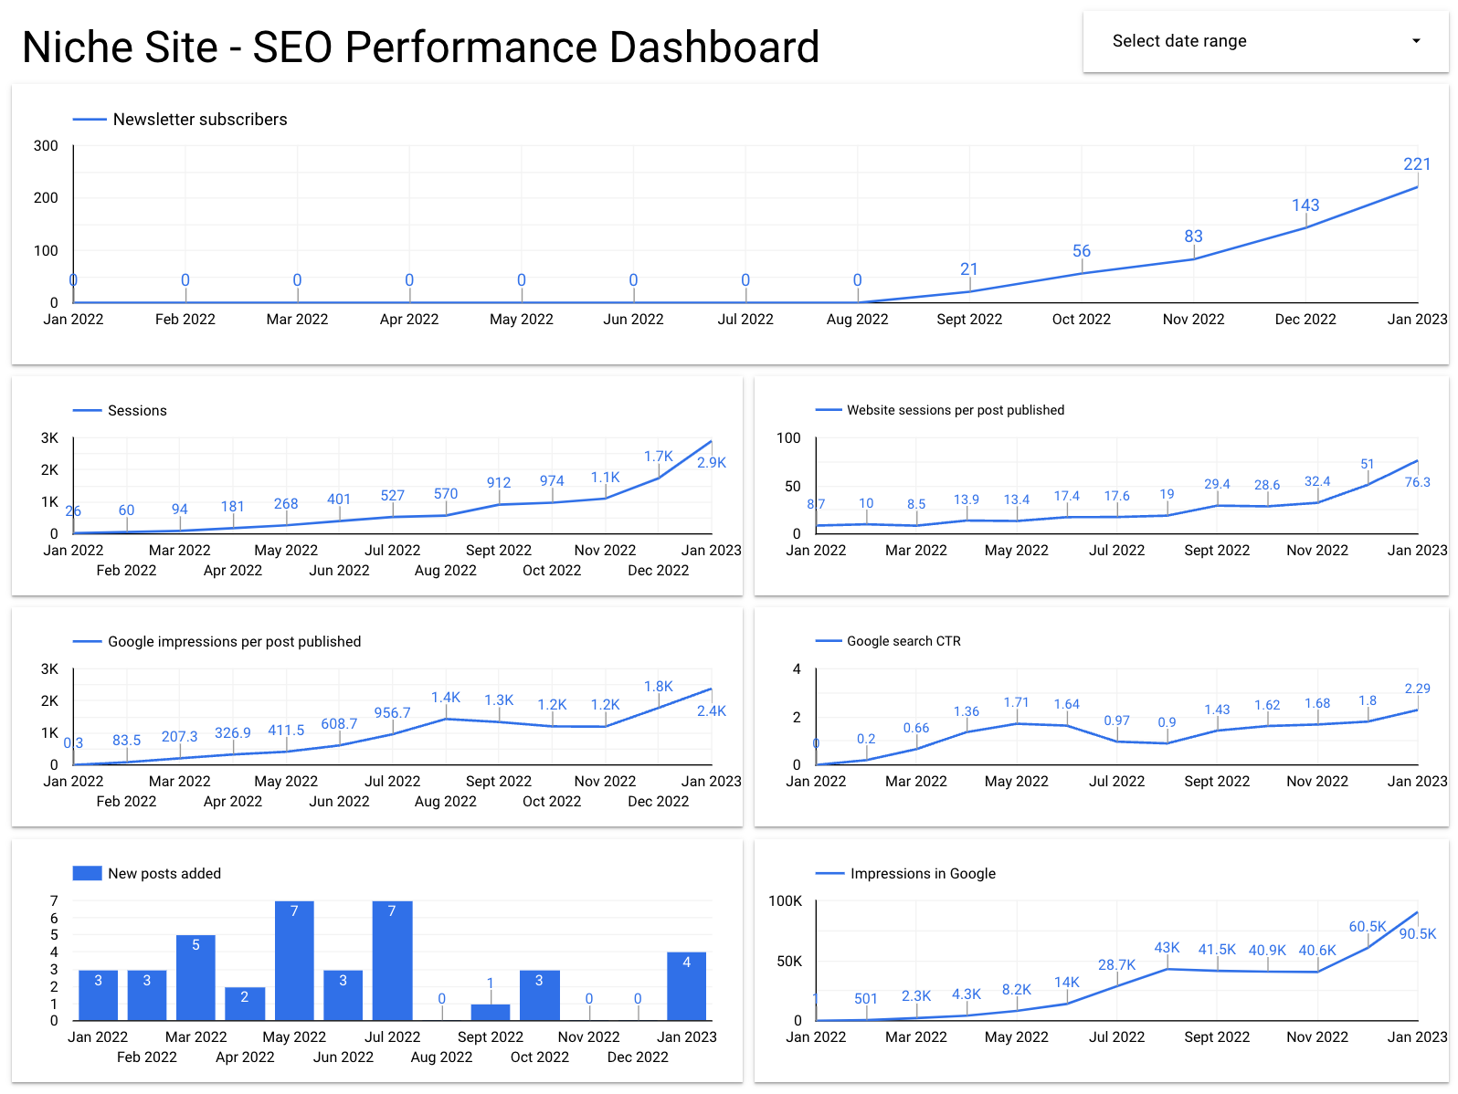The height and width of the screenshot is (1094, 1458).
Task: Click the 956.7 data label in impressions per post chart
Action: point(393,713)
